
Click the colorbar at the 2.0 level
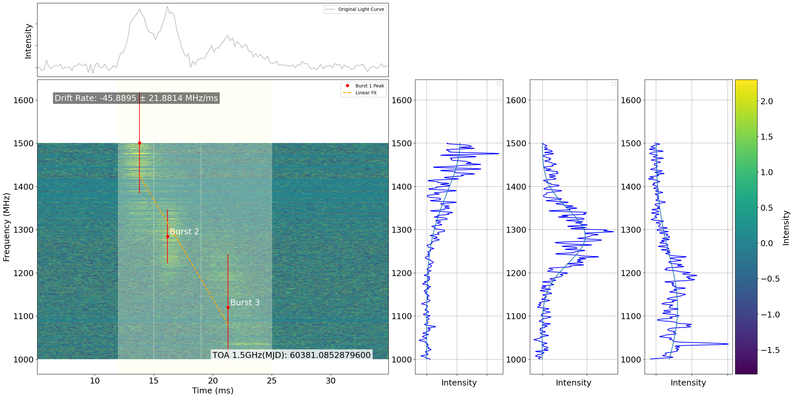pyautogui.click(x=746, y=101)
